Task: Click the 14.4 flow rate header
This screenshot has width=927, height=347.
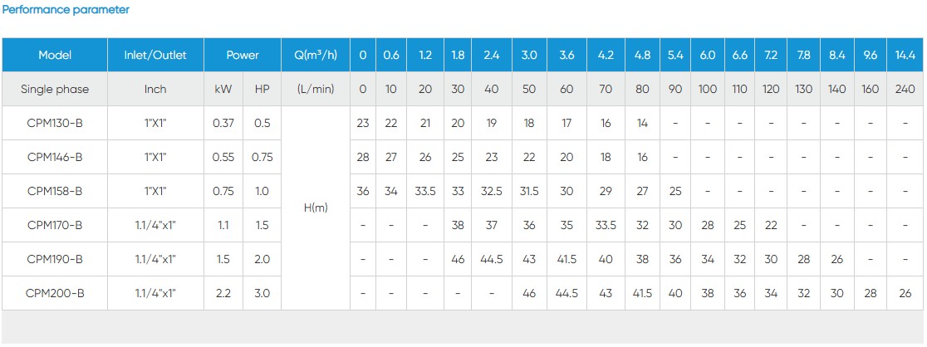Action: click(905, 56)
